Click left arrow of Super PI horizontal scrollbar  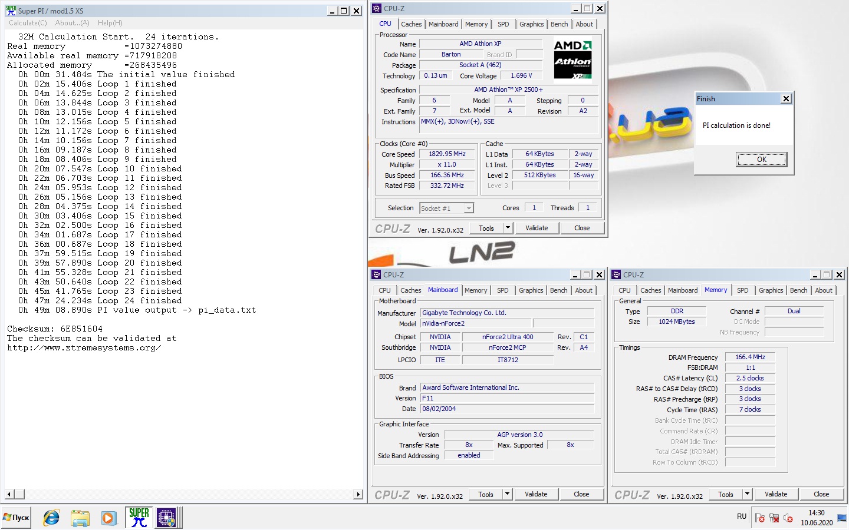pos(9,494)
